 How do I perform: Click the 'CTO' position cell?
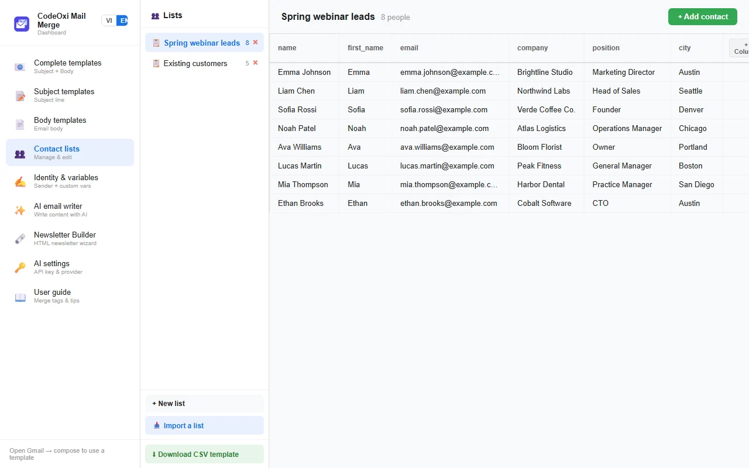(x=627, y=203)
